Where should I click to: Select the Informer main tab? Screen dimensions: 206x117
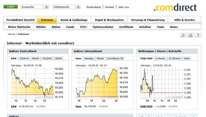click(x=47, y=20)
